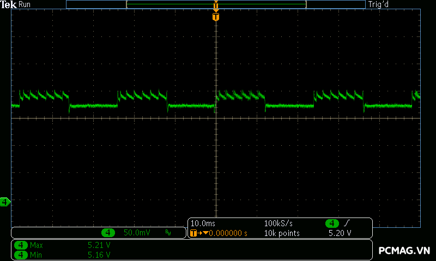Image resolution: width=436 pixels, height=261 pixels.
Task: Click the orange trigger delay T icon
Action: tap(195, 233)
